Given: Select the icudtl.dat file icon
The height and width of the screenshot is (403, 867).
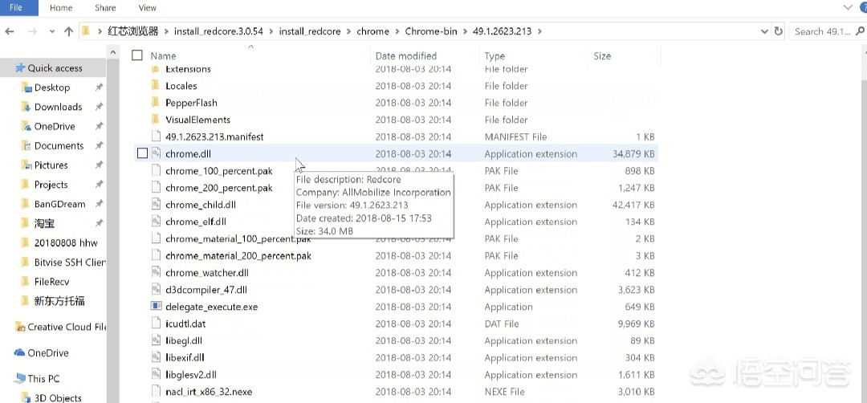Looking at the screenshot, I should (x=156, y=324).
